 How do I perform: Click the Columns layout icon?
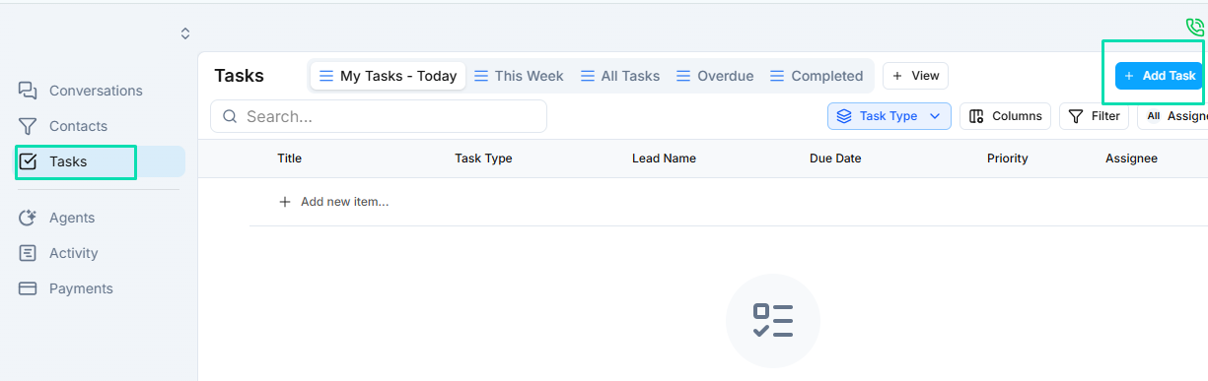pyautogui.click(x=976, y=116)
